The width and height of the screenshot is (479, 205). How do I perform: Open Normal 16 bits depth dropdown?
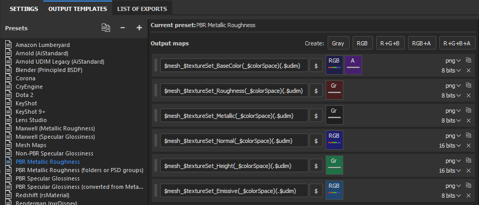450,146
